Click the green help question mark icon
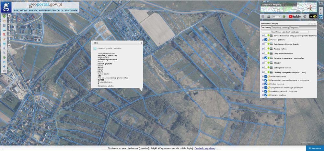Screen dimensions: 324x151 pyautogui.click(x=284, y=16)
